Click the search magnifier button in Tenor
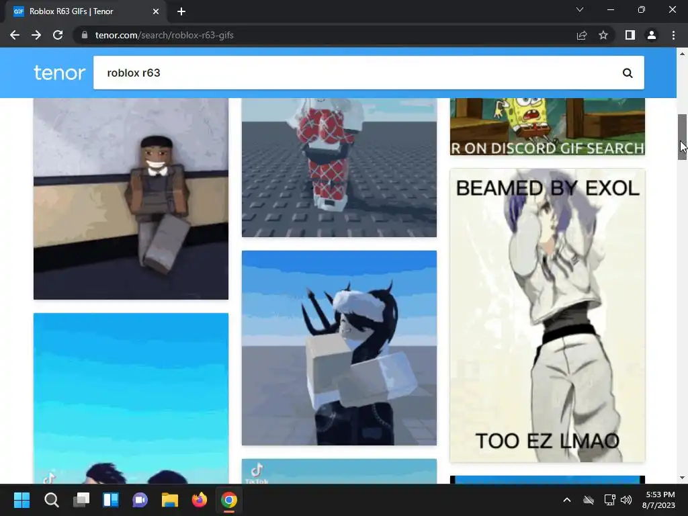688x516 pixels. [628, 73]
